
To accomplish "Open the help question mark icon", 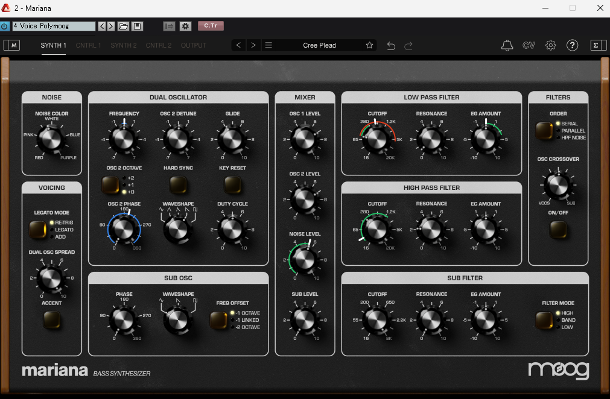I will (x=572, y=45).
